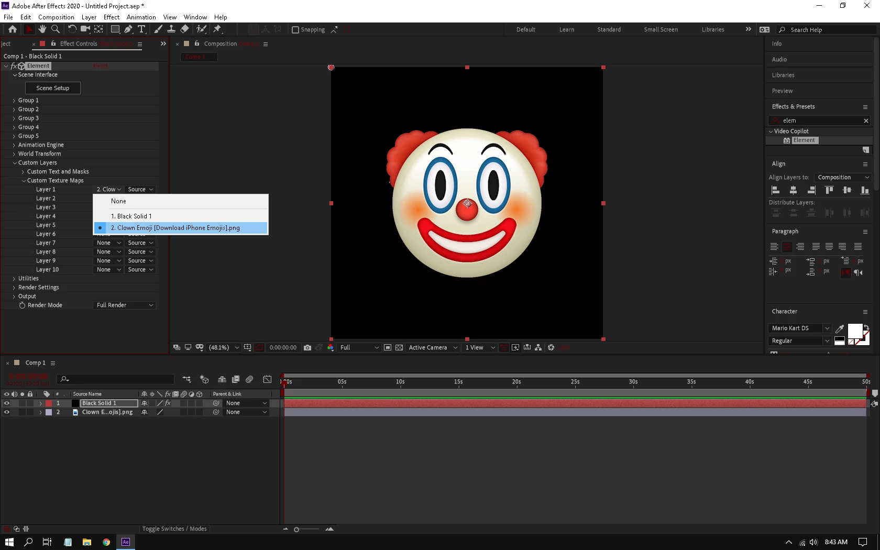
Task: Select the Pen tool
Action: click(x=128, y=29)
